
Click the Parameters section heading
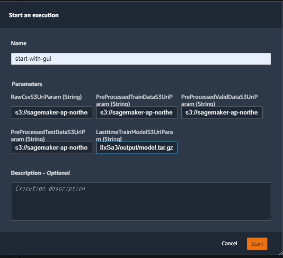27,84
